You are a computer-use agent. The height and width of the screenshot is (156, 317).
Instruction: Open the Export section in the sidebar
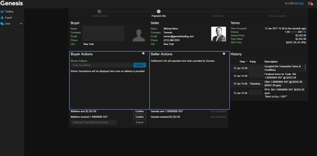pos(6,18)
